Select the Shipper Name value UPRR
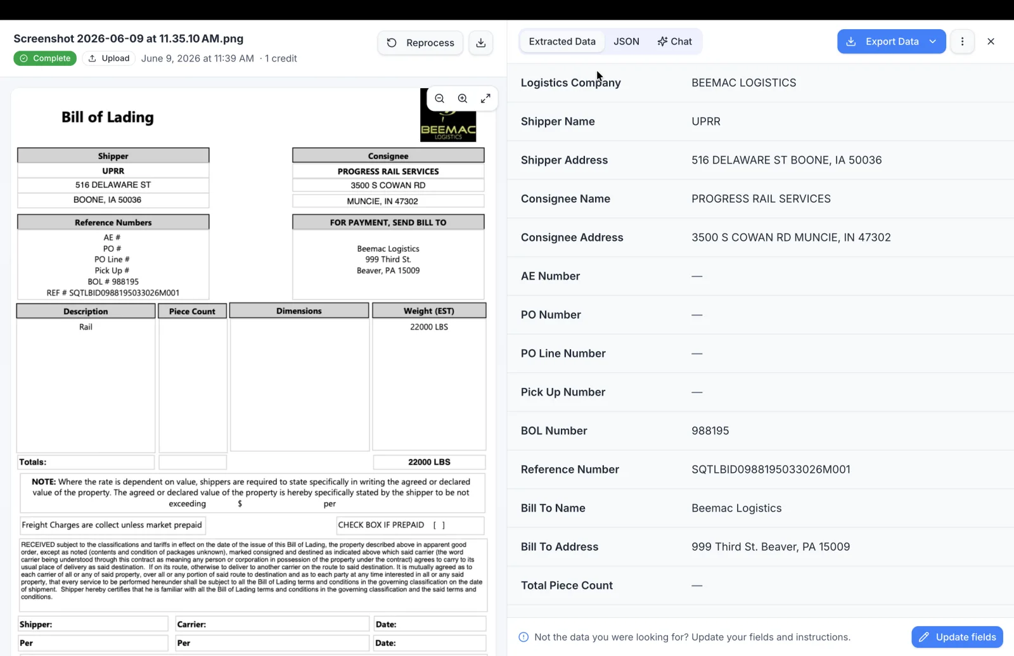 (x=706, y=121)
